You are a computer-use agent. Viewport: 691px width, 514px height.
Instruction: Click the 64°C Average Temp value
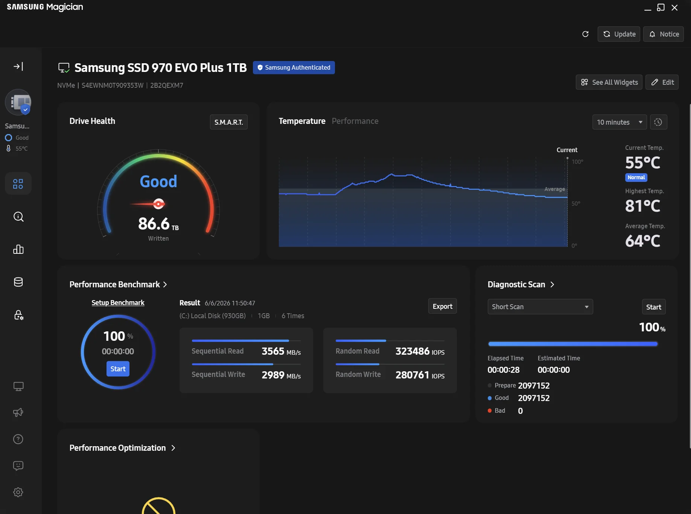tap(642, 241)
